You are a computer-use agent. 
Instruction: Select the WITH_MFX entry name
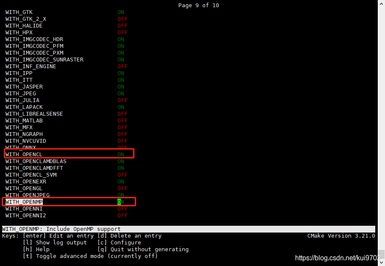pyautogui.click(x=19, y=127)
